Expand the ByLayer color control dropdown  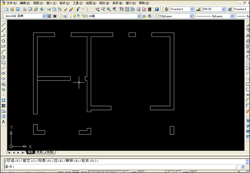tap(191, 16)
